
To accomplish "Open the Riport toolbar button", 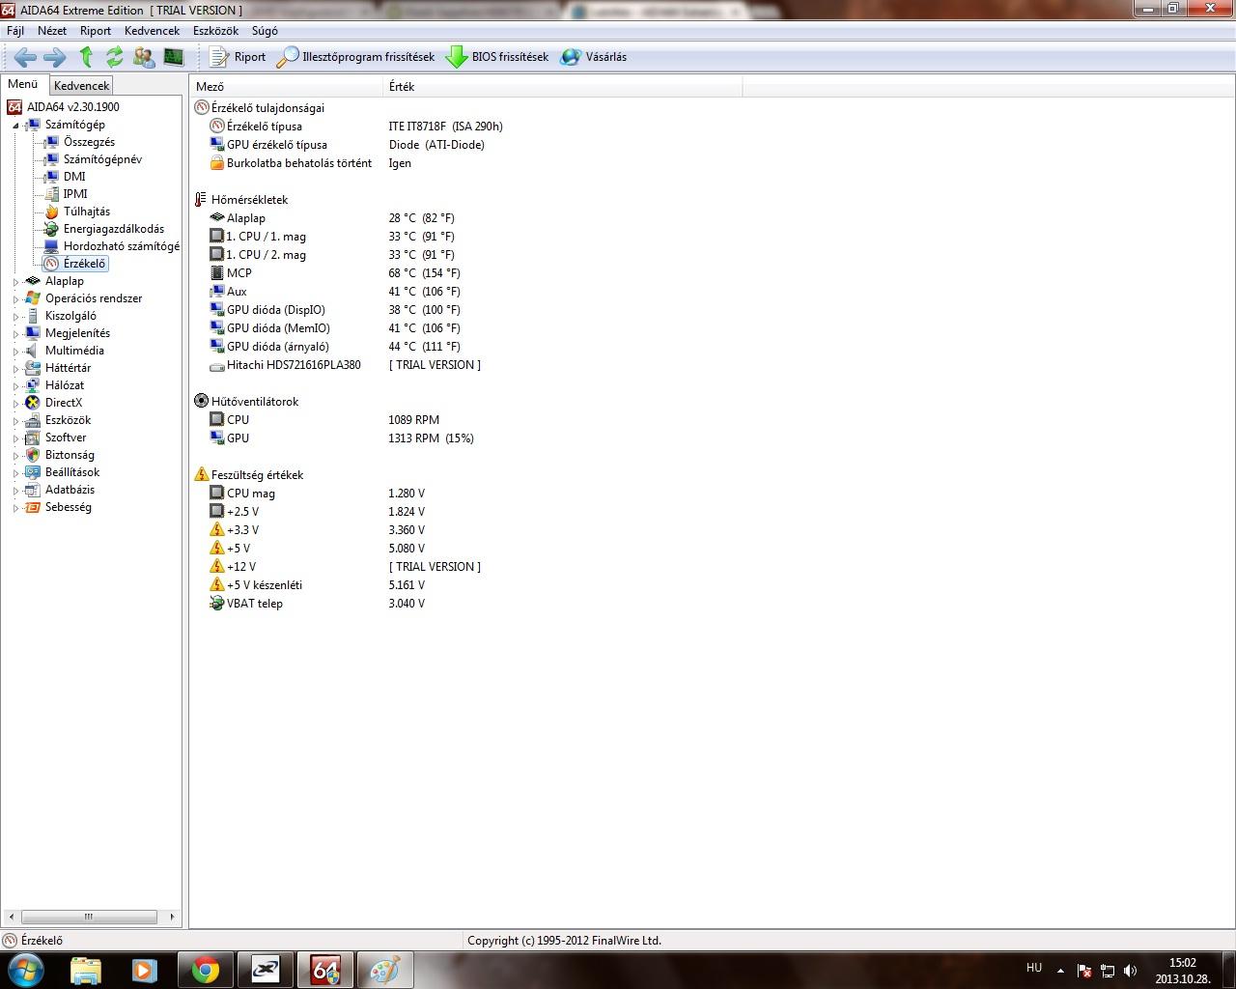I will click(238, 57).
